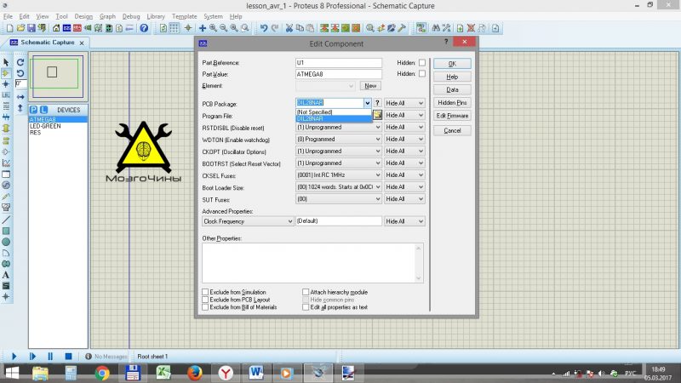The width and height of the screenshot is (681, 383).
Task: Click the P pick devices button
Action: click(34, 110)
